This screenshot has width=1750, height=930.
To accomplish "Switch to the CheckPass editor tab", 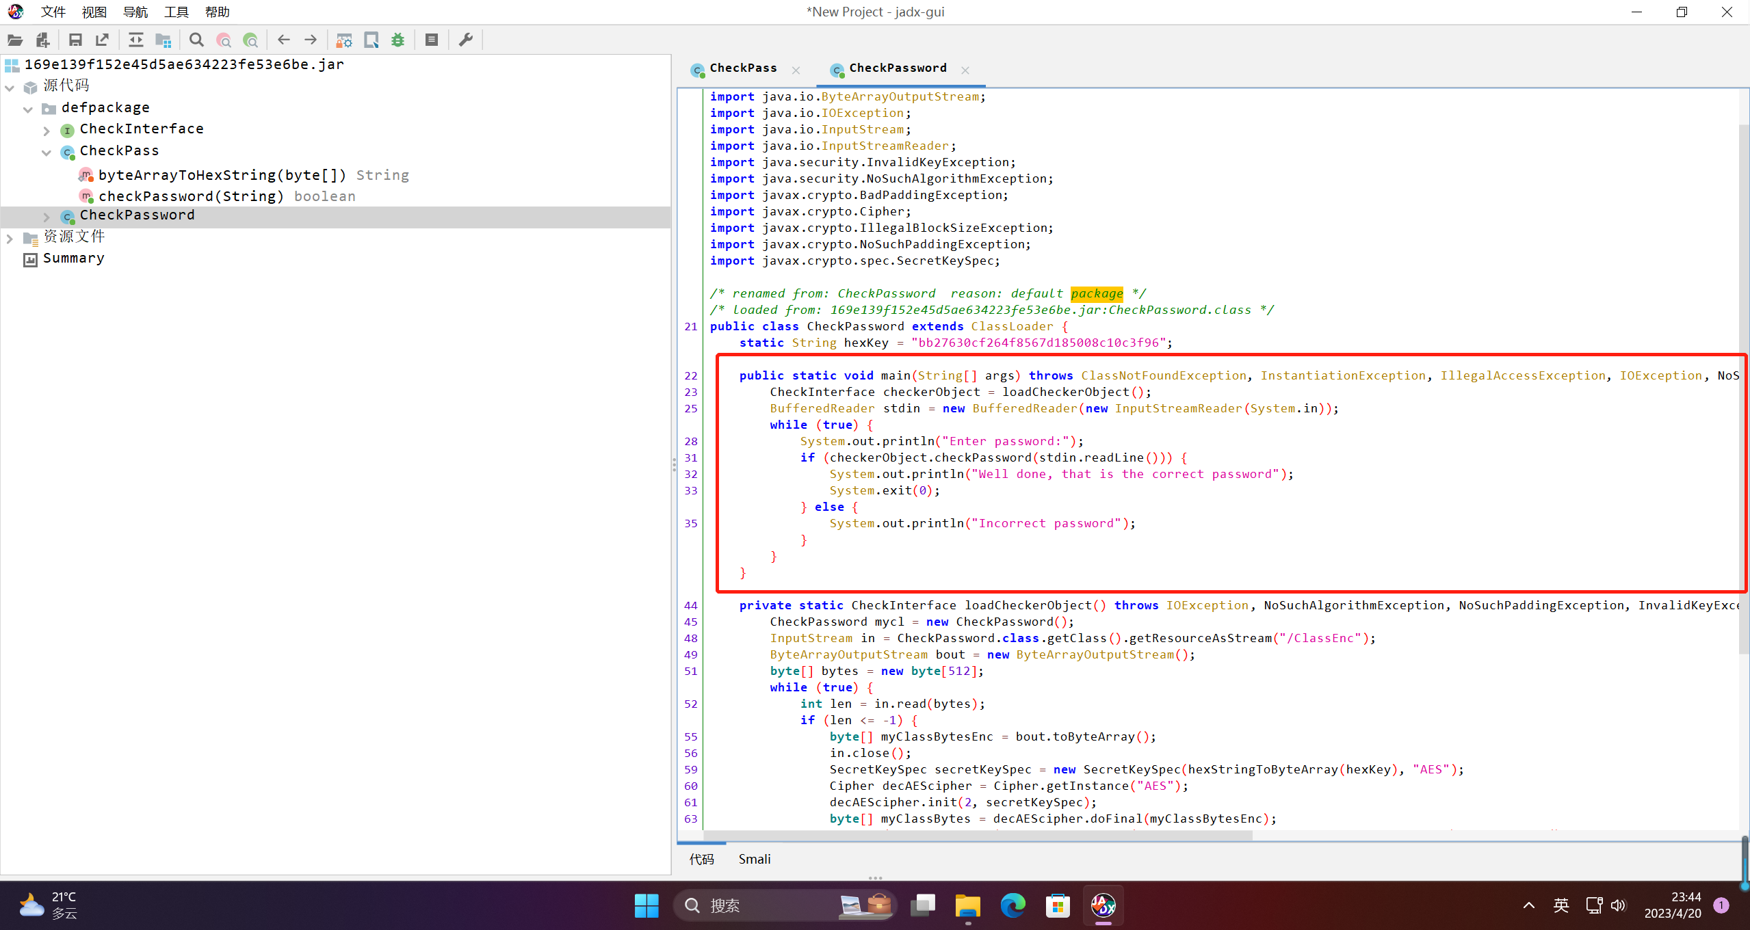I will 743,68.
